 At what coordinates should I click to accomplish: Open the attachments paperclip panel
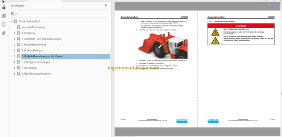pyautogui.click(x=4, y=33)
